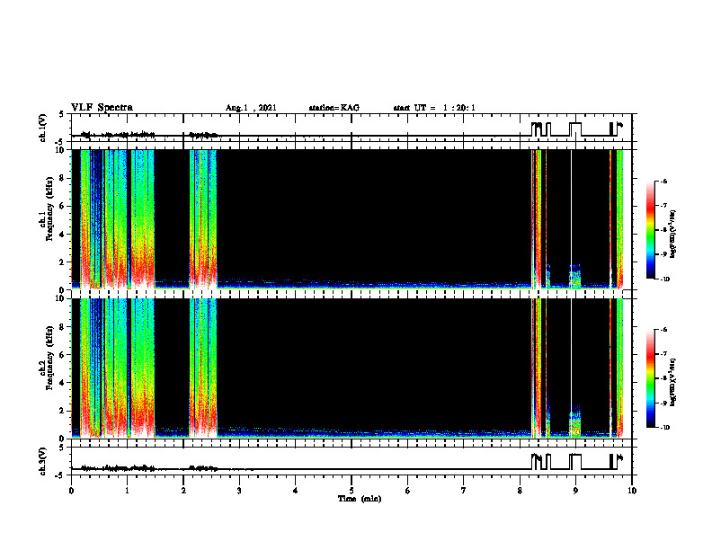Click the ch.2 spectrogram burst after minute 2
Screen dimensions: 712x550
203,368
